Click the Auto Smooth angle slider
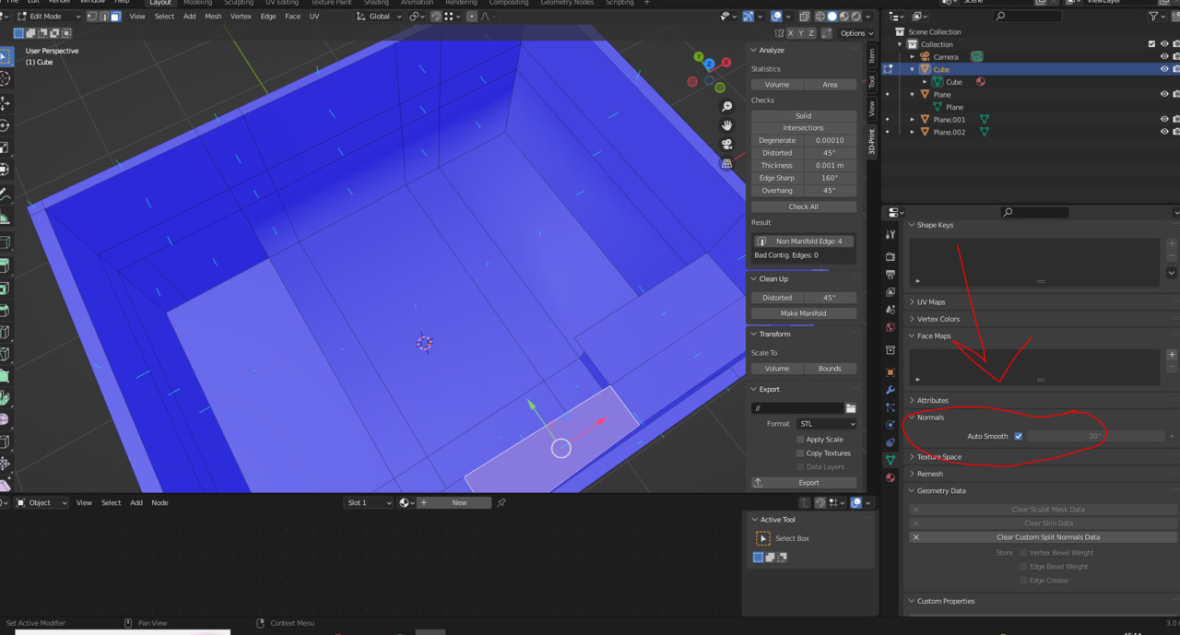This screenshot has width=1180, height=635. tap(1094, 436)
